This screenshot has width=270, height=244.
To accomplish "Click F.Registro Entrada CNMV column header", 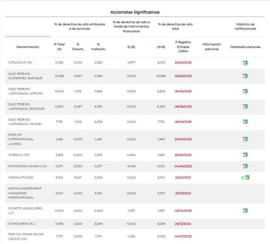I will (183, 47).
